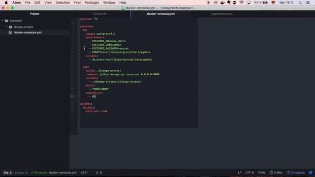Change the LF line ending setting
This screenshot has height=177, width=315.
click(240, 173)
